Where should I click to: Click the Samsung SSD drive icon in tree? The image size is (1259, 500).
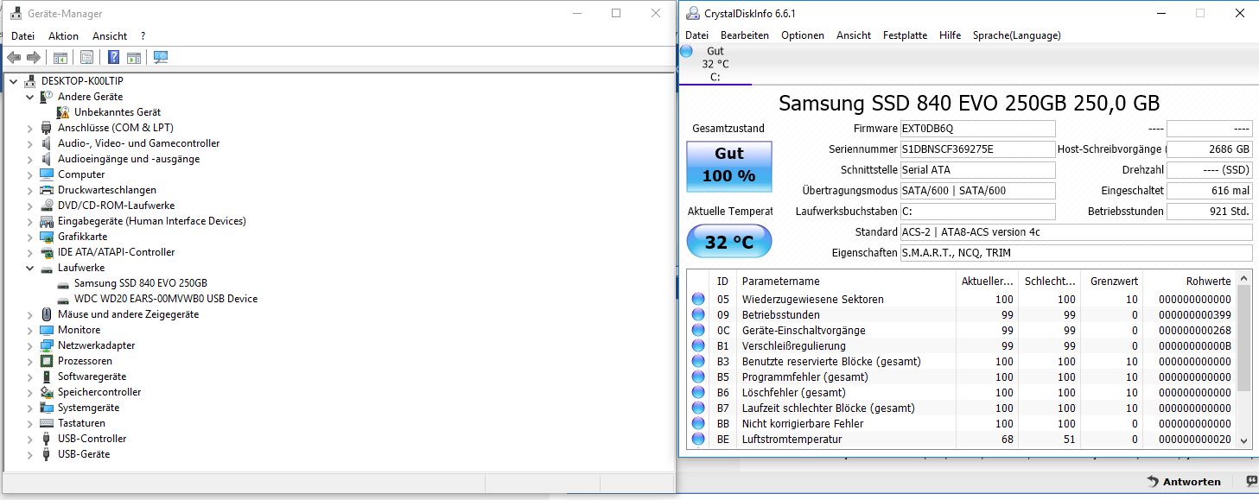pyautogui.click(x=63, y=283)
